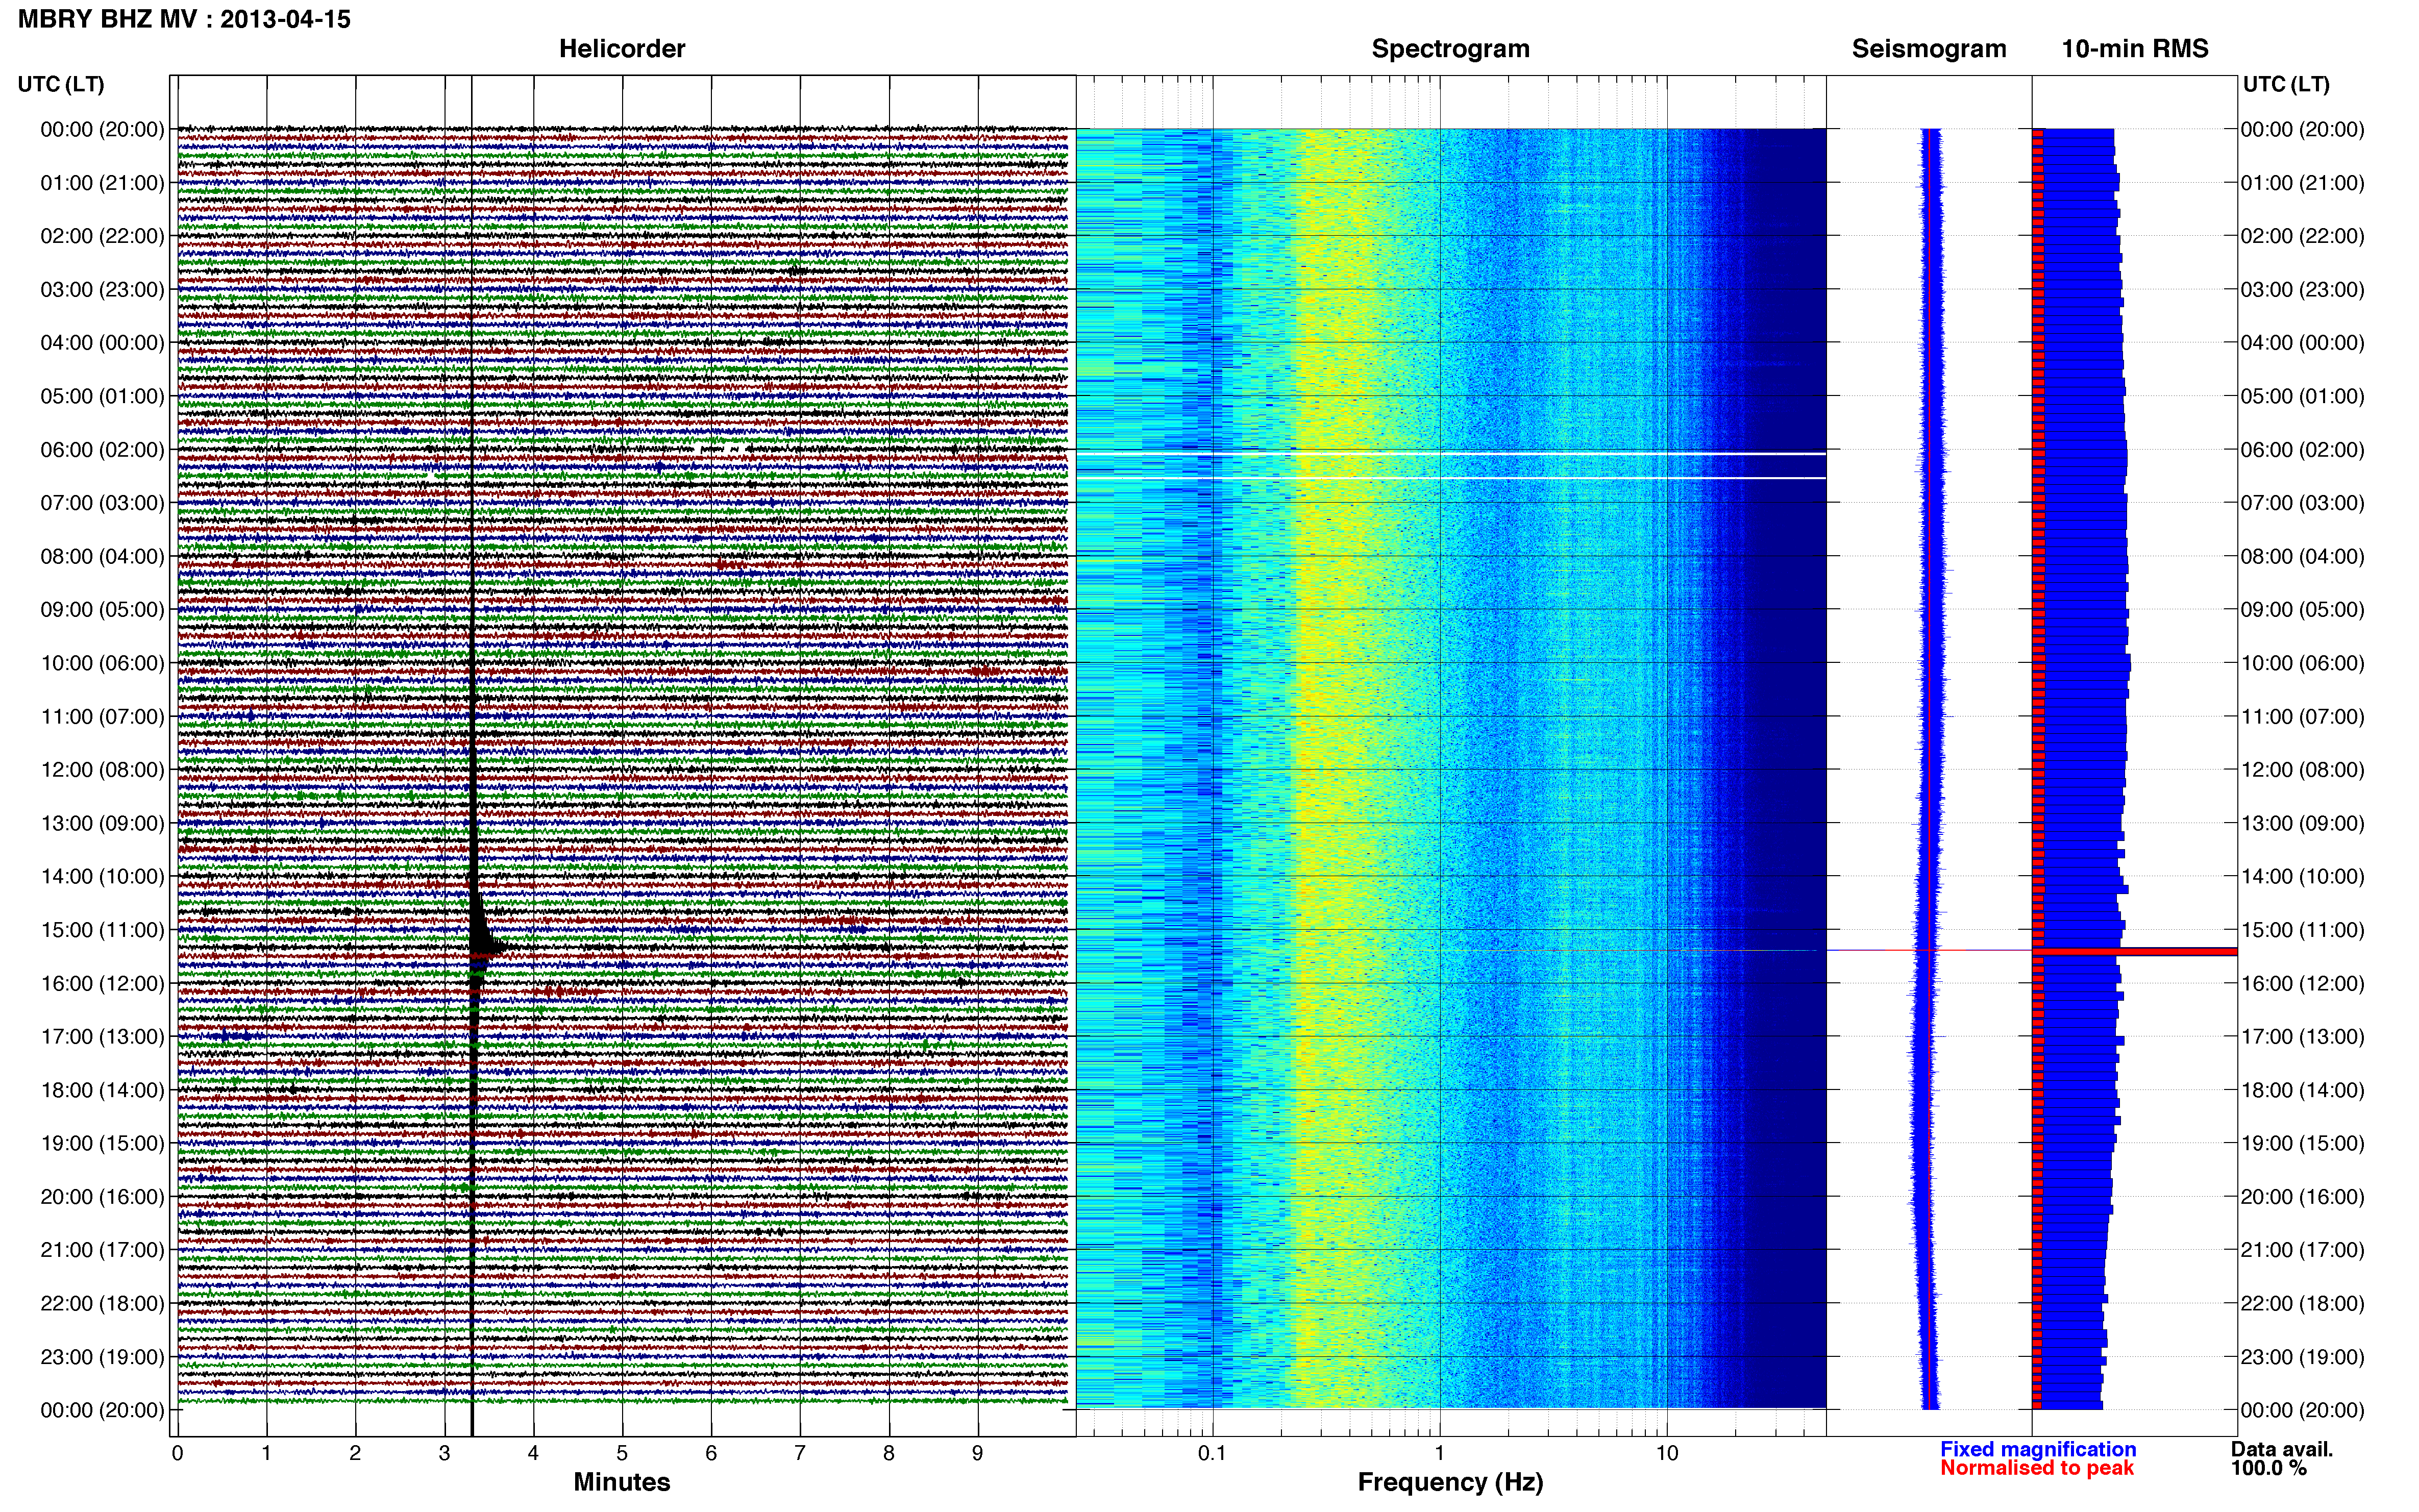Image resolution: width=2419 pixels, height=1512 pixels.
Task: Click left time label '14:00 (10:00)'
Action: pos(102,877)
